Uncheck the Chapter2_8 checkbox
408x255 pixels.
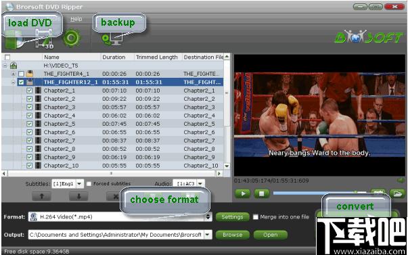coord(29,149)
